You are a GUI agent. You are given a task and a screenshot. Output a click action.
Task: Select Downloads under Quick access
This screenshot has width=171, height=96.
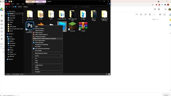[x=12, y=16]
